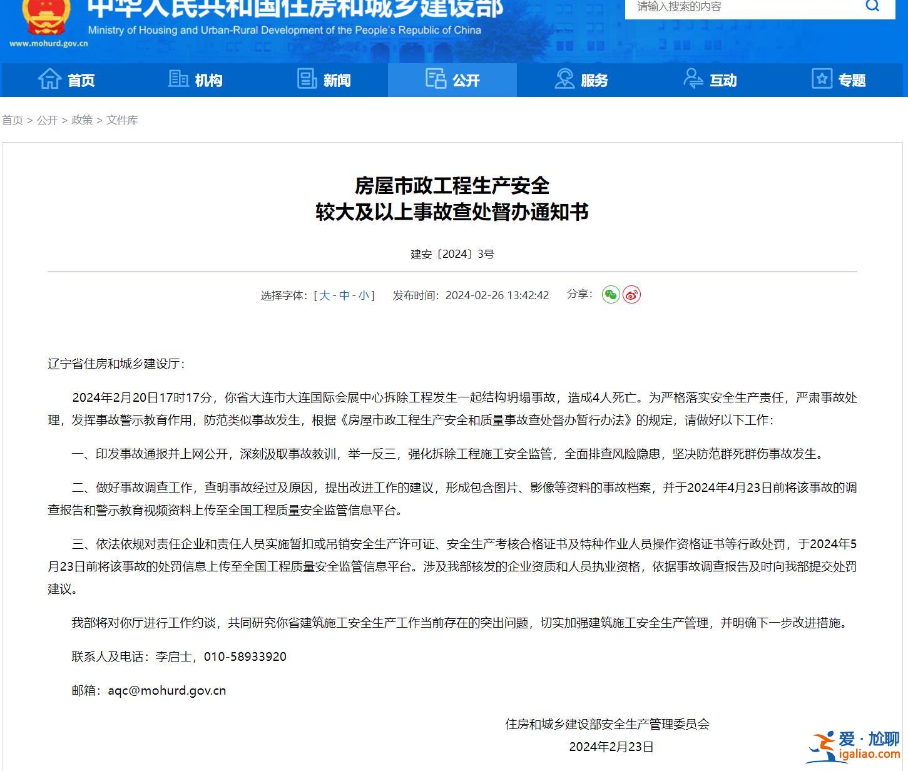Click the headset icon beside 服务

click(x=564, y=79)
